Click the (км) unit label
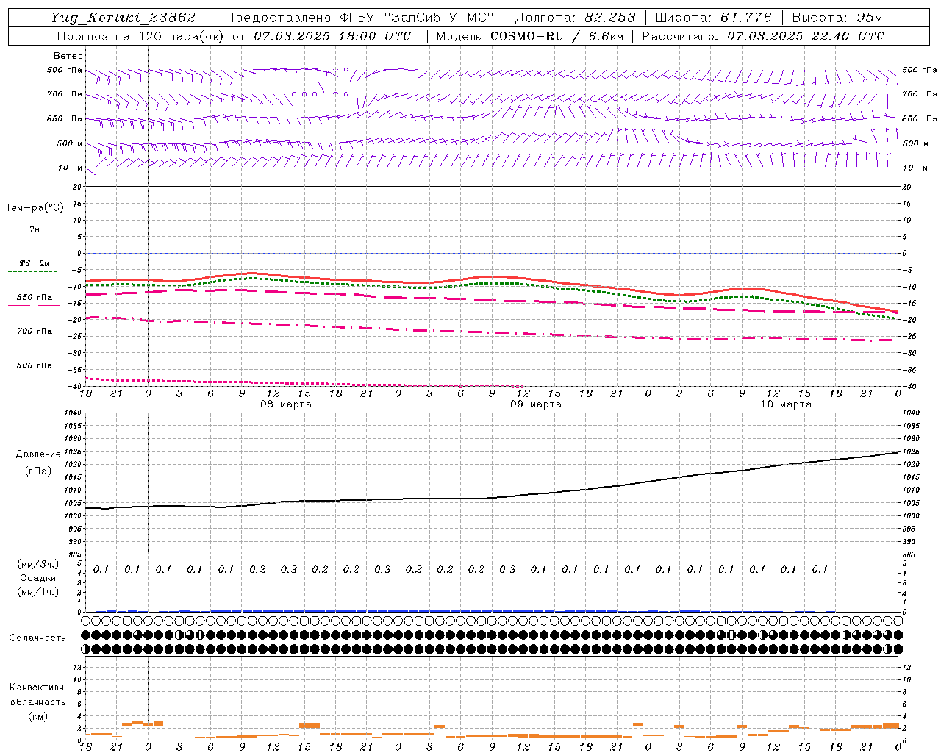Viewport: 941px width, 753px height. coord(37,716)
